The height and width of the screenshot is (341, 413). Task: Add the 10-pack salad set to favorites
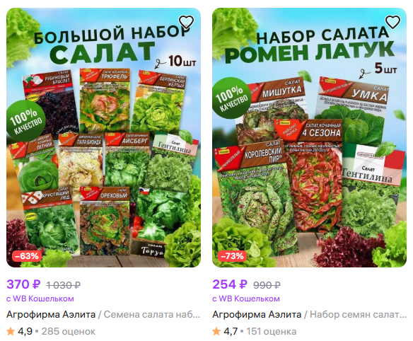pos(186,22)
